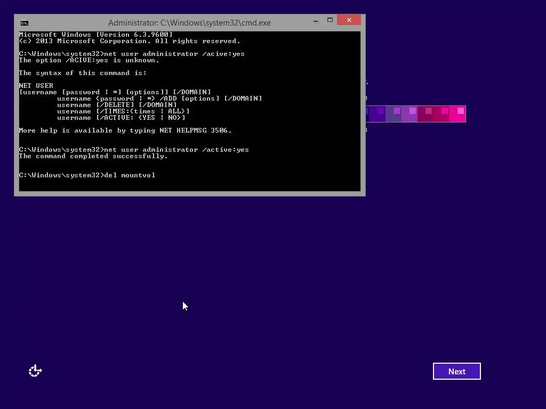Image resolution: width=546 pixels, height=409 pixels.
Task: Click '[username [password | *] [options]] [/DOMAIN]' line
Action: [x=115, y=92]
